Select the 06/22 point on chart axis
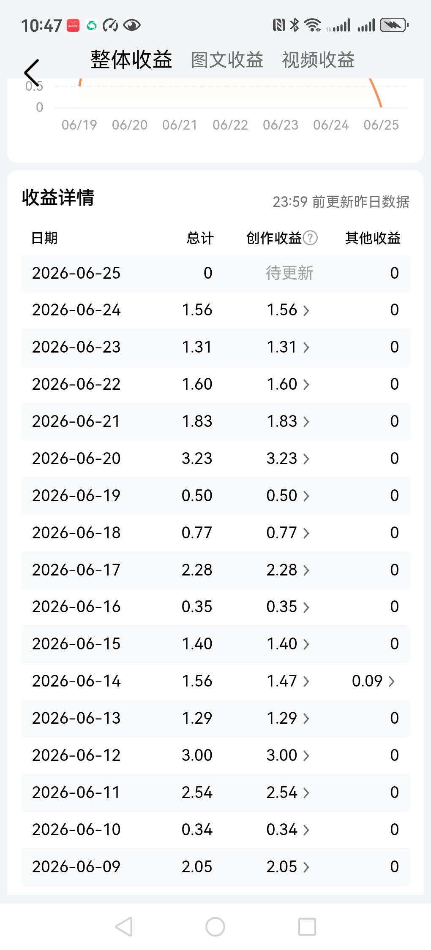 click(x=230, y=125)
